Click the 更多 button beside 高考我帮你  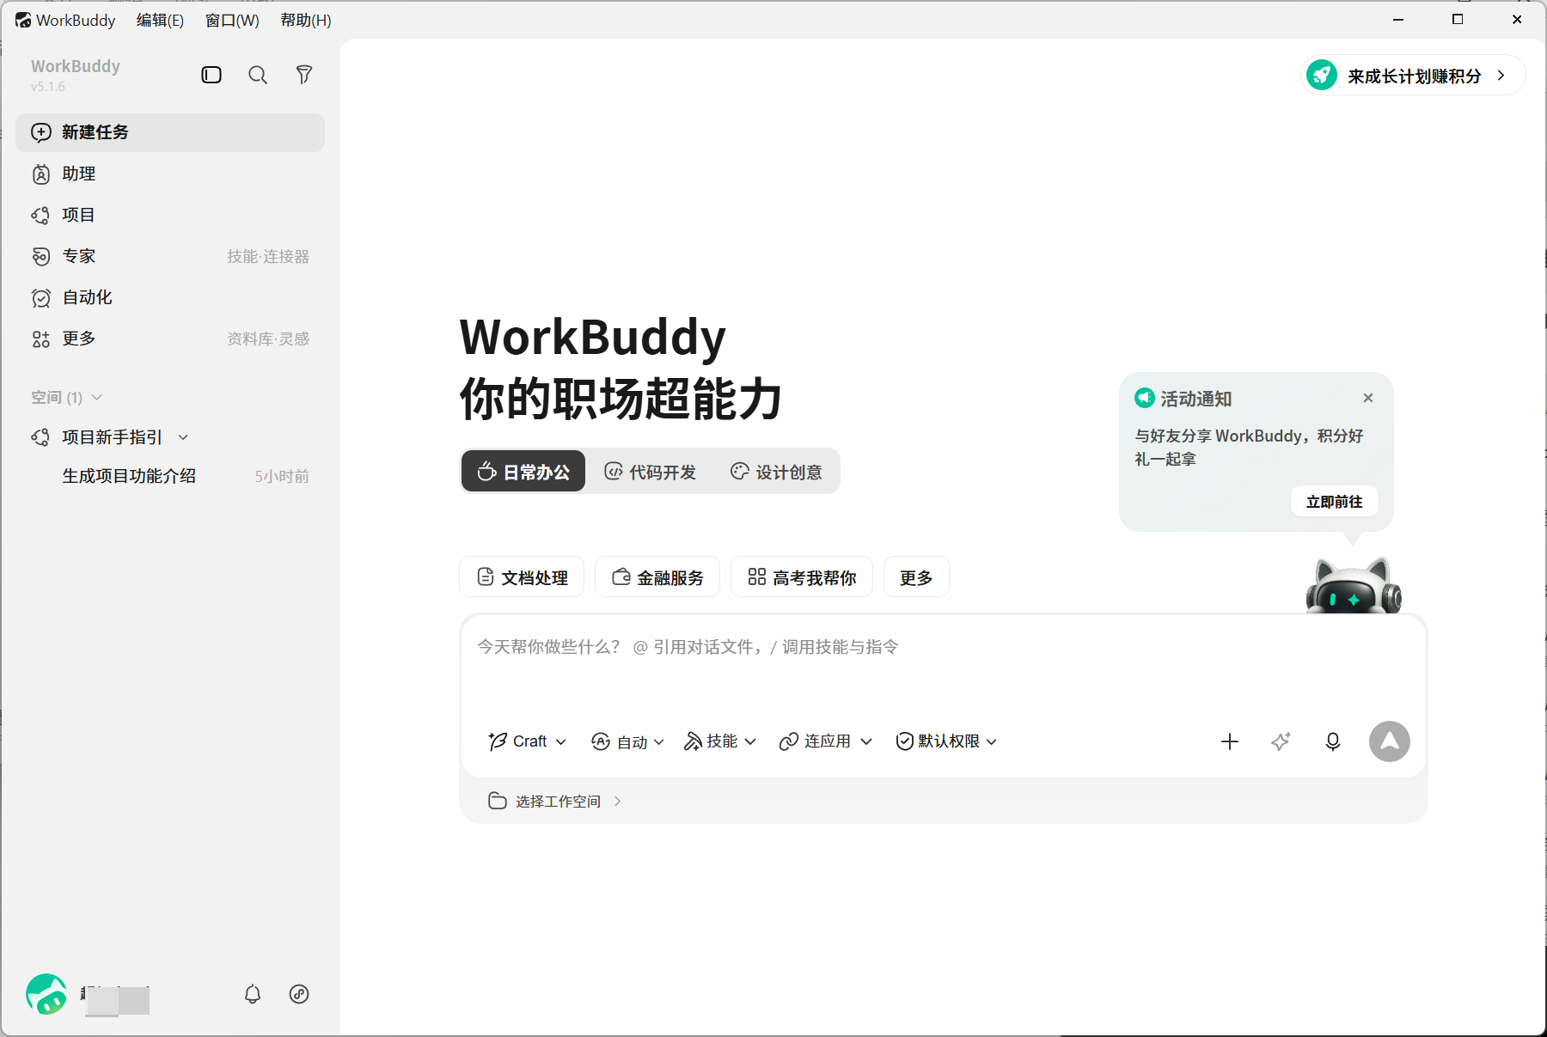(x=916, y=577)
